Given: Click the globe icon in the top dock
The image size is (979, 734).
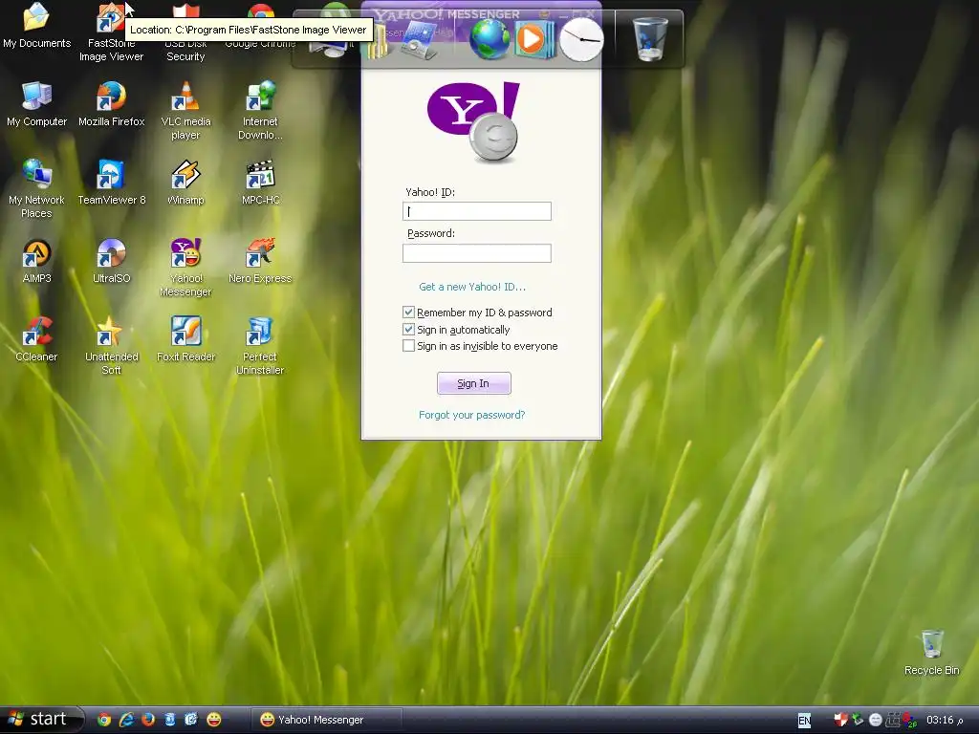Looking at the screenshot, I should pyautogui.click(x=489, y=38).
